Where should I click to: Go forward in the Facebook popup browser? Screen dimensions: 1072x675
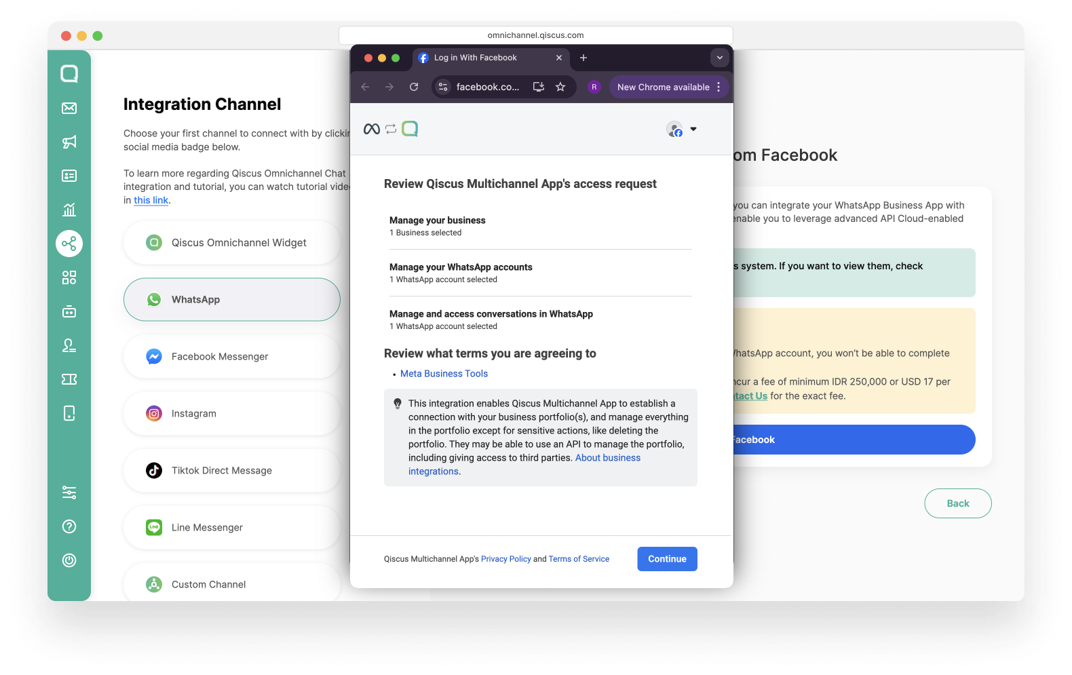click(389, 87)
